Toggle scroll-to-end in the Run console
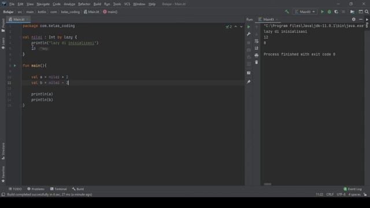This screenshot has height=208, width=370. click(x=257, y=48)
